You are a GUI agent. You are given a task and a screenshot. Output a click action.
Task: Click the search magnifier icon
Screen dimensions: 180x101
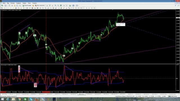[175, 5]
